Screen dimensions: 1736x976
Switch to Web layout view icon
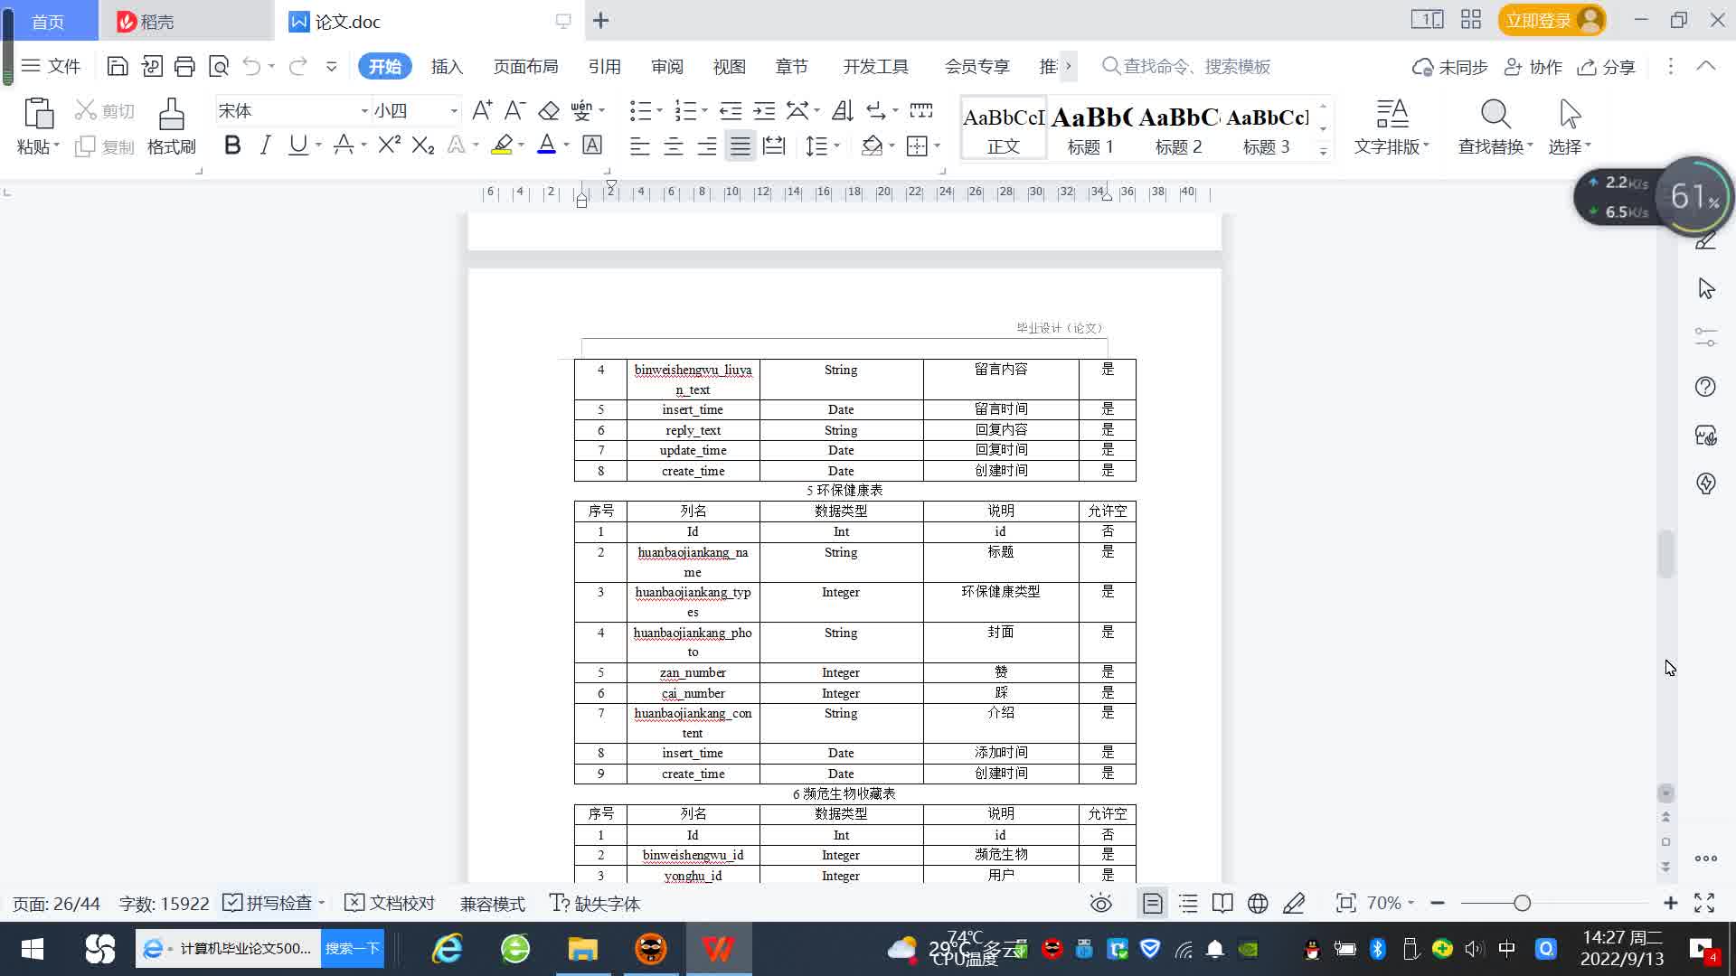click(x=1258, y=903)
